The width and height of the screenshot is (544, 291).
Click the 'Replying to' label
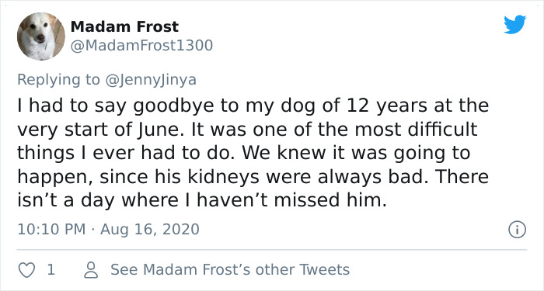click(x=58, y=80)
